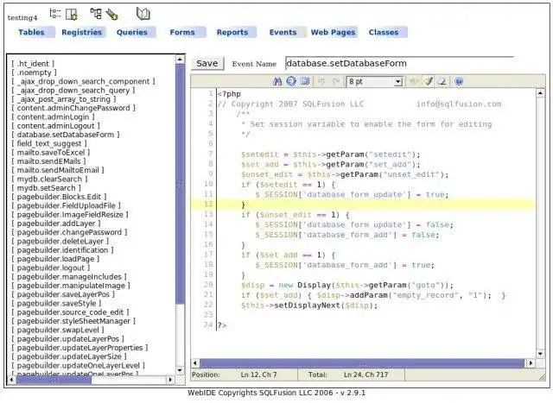Screen dimensions: 553x403
Task: Open field_text_suggest event
Action: 49,144
